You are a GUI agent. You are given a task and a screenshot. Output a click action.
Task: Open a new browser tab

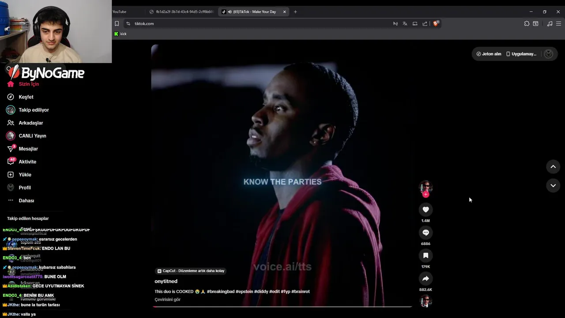295,12
